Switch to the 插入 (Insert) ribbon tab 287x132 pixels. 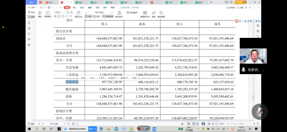coord(75,8)
